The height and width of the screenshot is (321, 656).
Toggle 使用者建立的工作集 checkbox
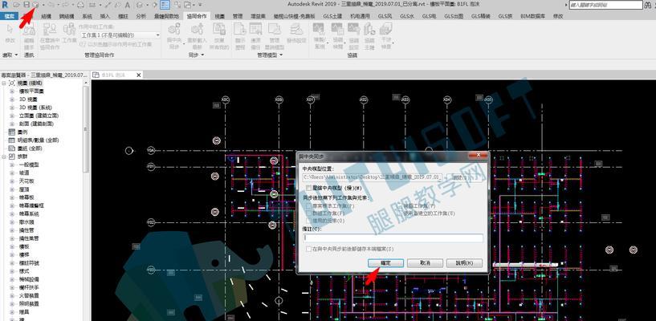pyautogui.click(x=399, y=213)
